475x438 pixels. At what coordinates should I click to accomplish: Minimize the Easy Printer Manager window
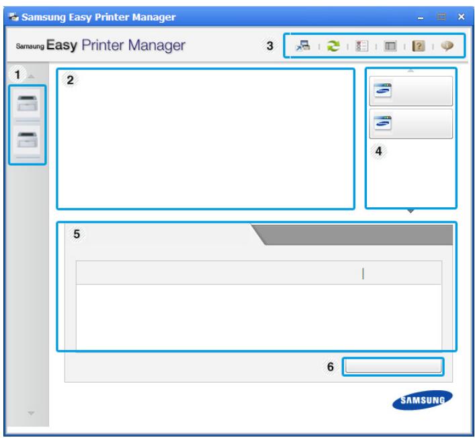tap(421, 17)
